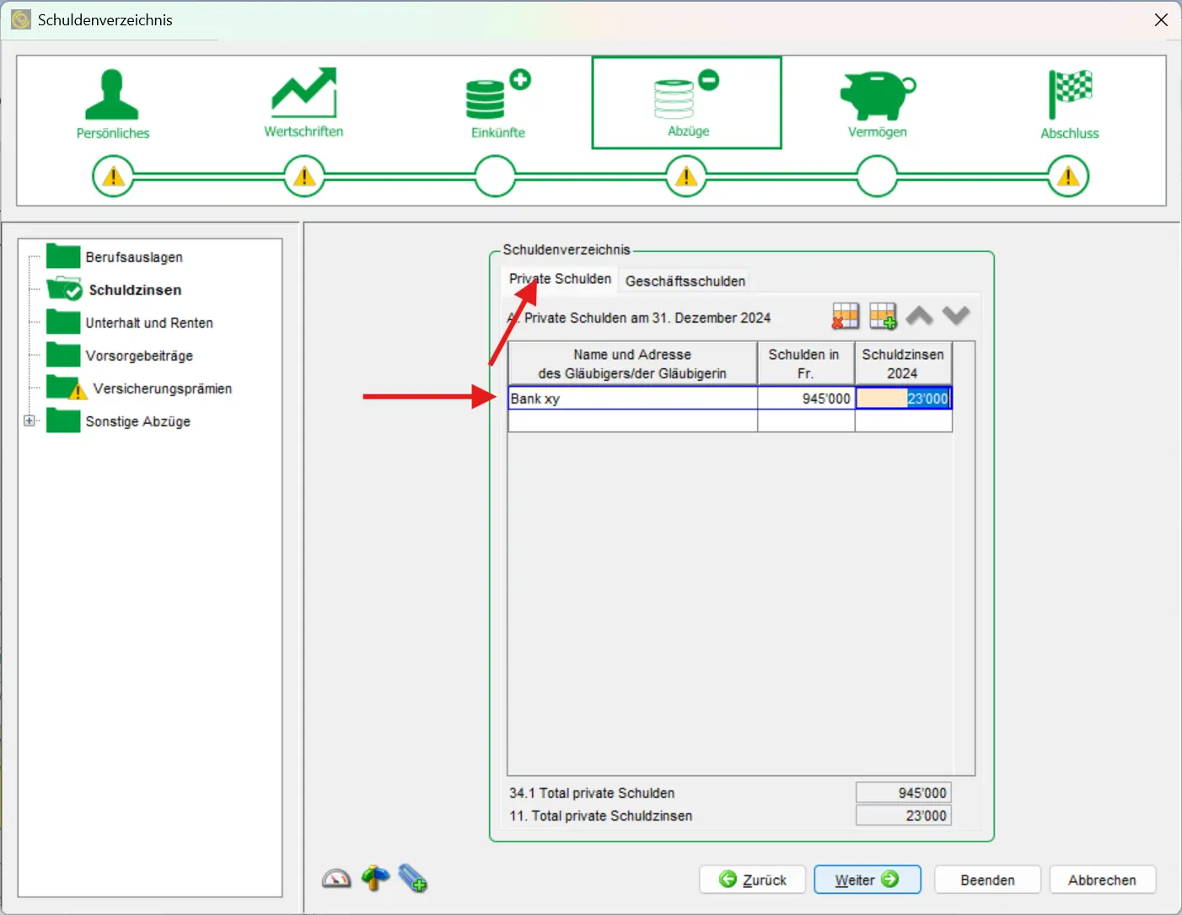Open Versicherungsprämien folder in the tree
Viewport: 1182px width, 915px height.
(x=162, y=388)
